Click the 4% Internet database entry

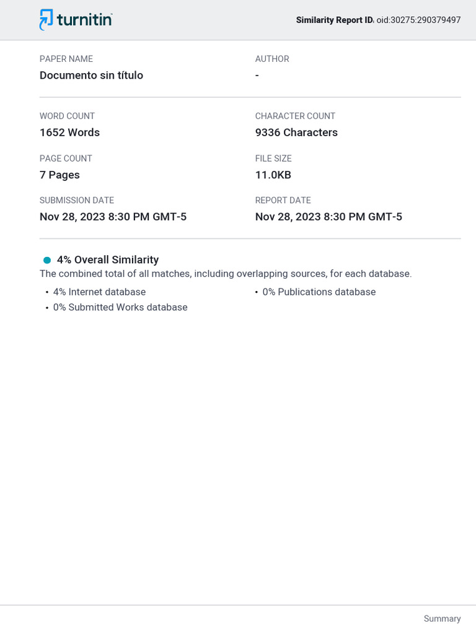click(99, 292)
